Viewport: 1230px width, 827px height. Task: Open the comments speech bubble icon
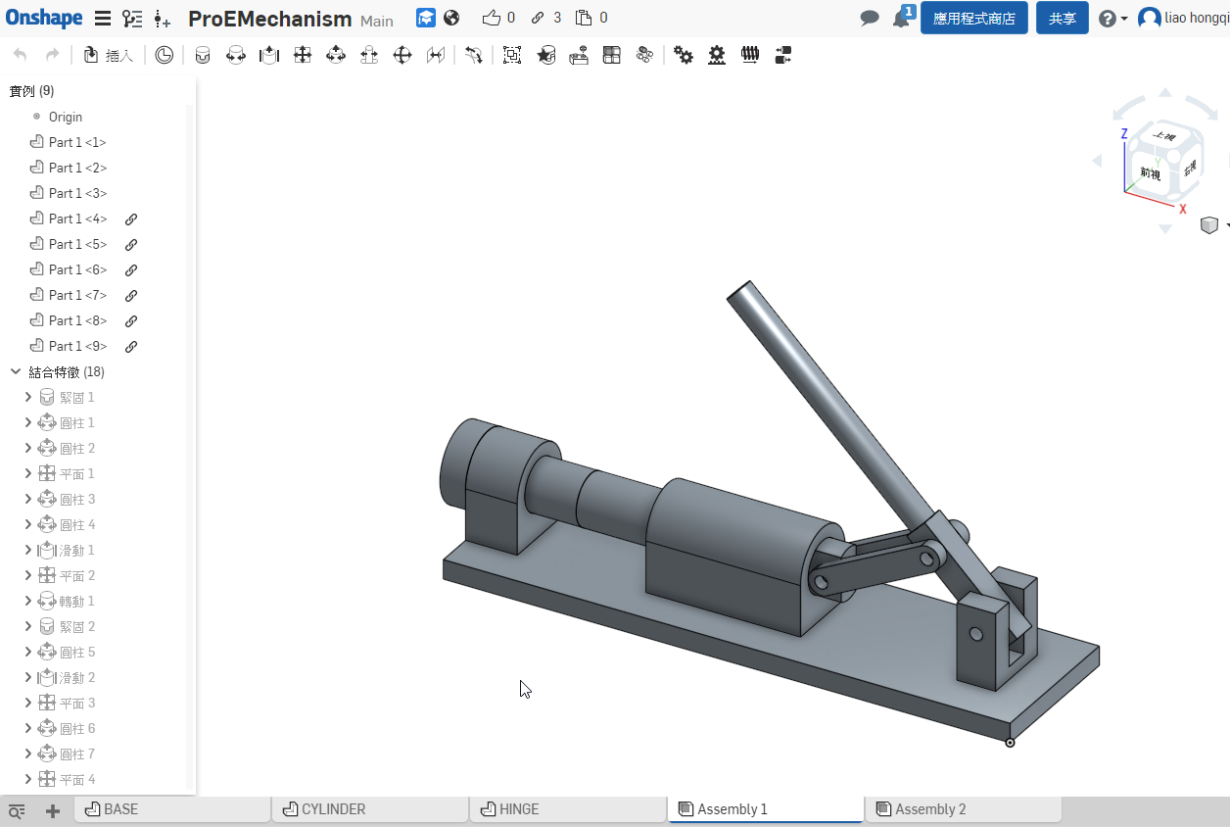pos(869,19)
